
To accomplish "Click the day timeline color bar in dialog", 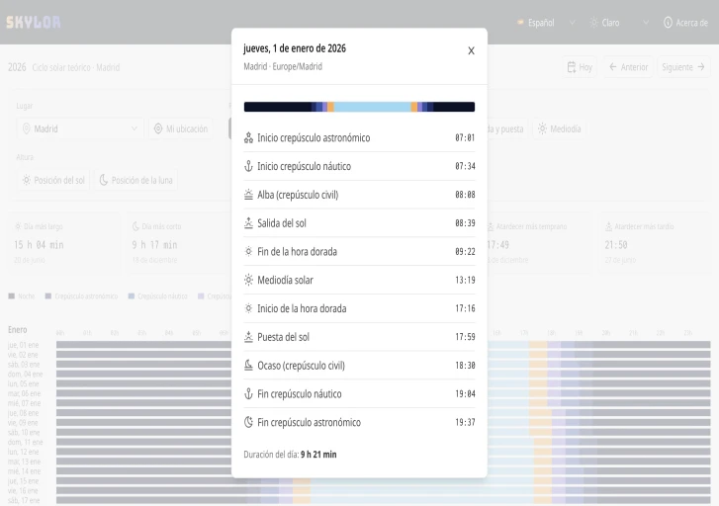I will coord(359,107).
